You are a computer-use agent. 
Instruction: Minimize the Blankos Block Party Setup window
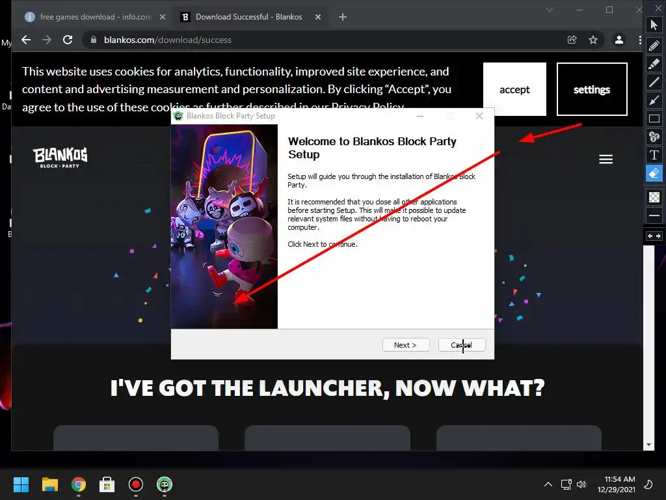[420, 116]
